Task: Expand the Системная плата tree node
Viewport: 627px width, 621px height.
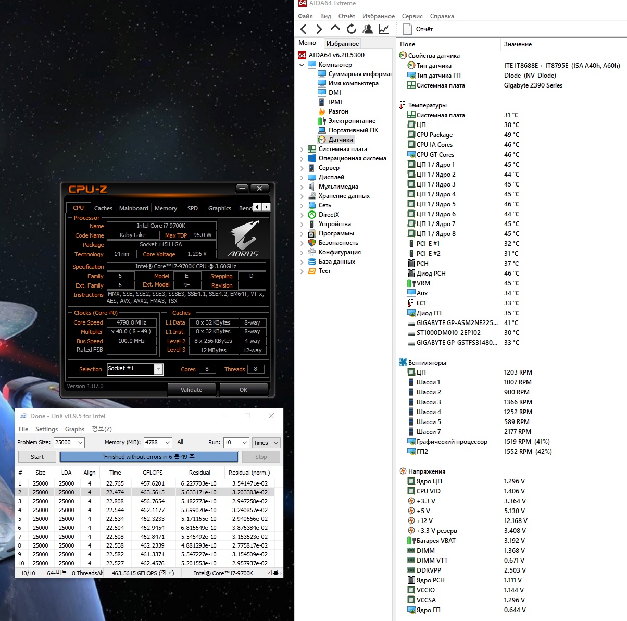Action: [x=302, y=150]
